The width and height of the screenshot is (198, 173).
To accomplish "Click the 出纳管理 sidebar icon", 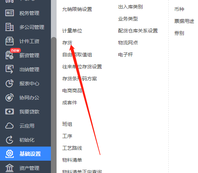I will (x=10, y=69).
